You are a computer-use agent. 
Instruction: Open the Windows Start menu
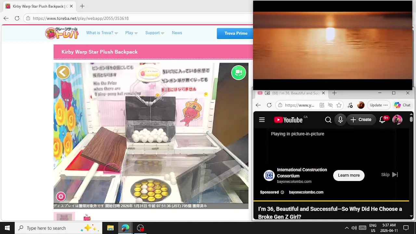[x=7, y=228]
